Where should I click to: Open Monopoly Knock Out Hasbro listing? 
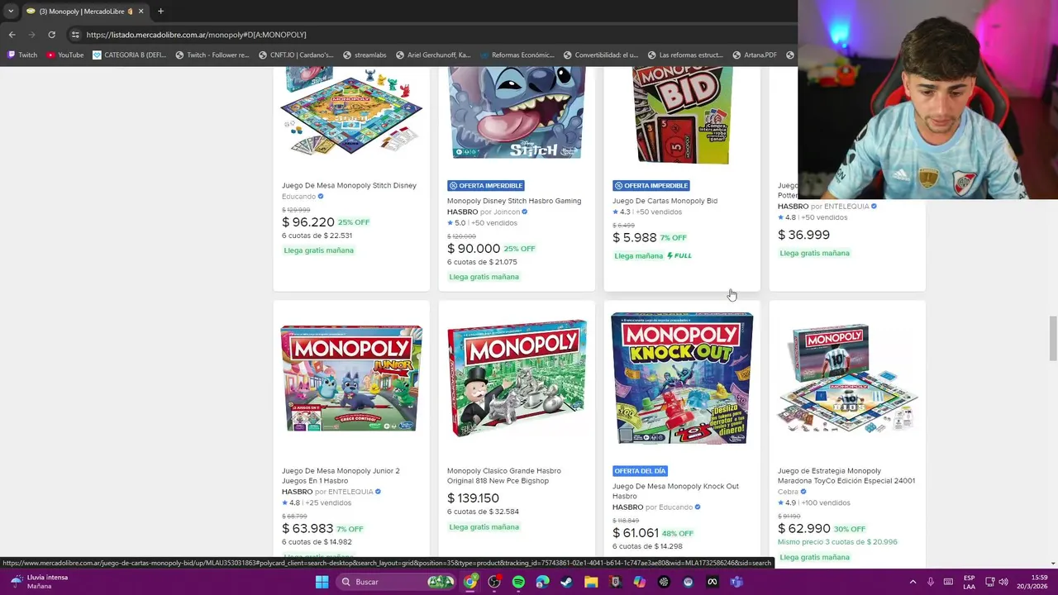point(675,491)
